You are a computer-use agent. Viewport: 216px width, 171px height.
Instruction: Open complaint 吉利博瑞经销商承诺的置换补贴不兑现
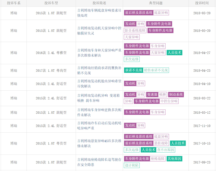(x=99, y=70)
